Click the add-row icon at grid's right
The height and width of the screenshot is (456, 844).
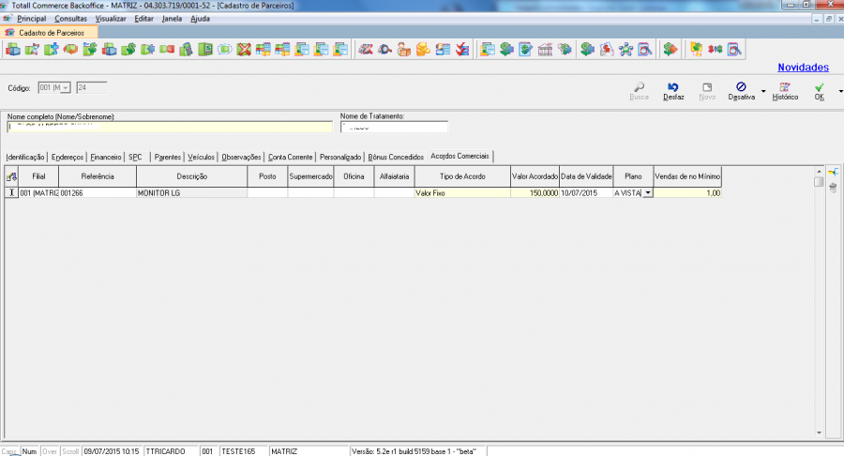(x=833, y=173)
